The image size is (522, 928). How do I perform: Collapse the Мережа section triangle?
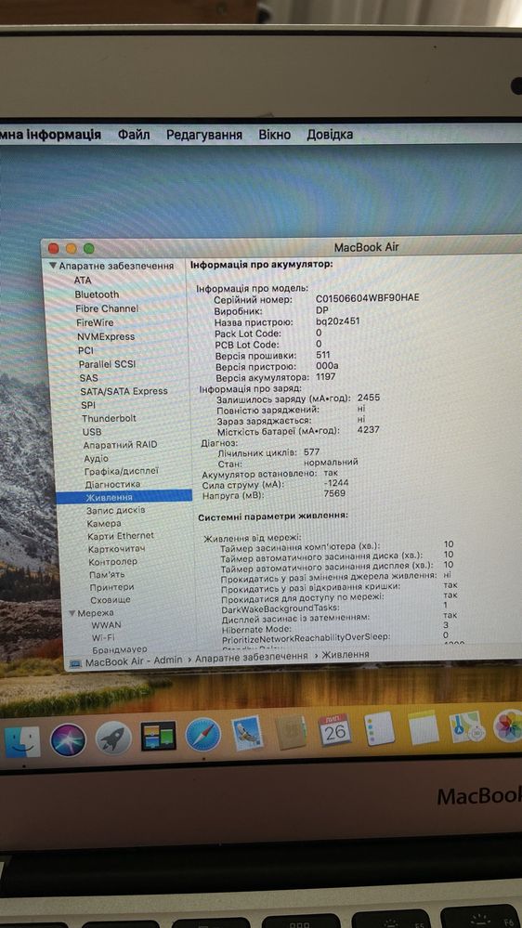click(72, 613)
